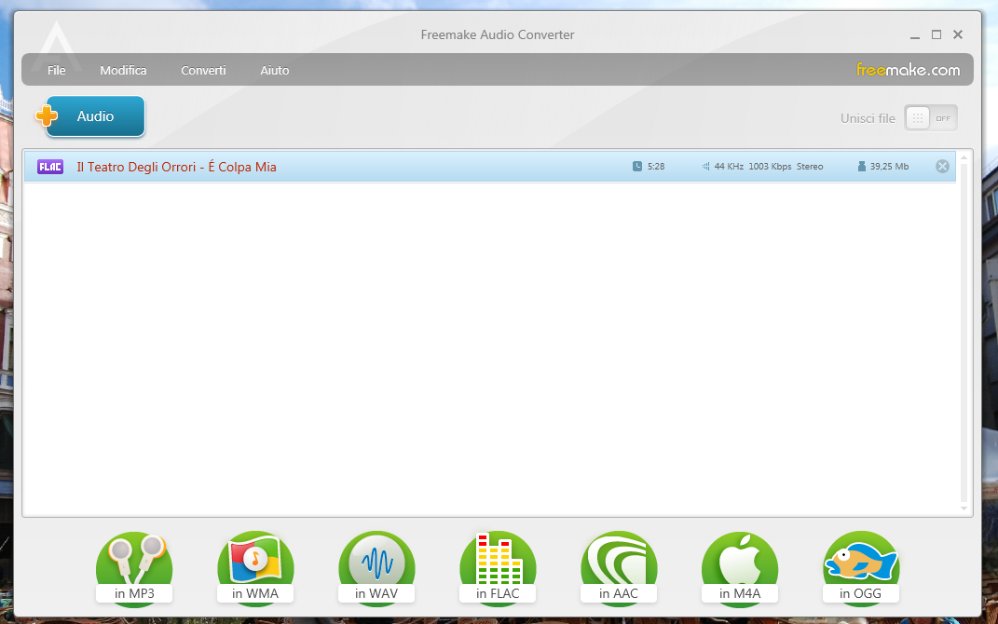998x624 pixels.
Task: Choose the in WMA conversion button
Action: [x=255, y=569]
